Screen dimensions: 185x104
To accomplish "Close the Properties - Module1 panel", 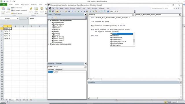I will pos(86,64).
